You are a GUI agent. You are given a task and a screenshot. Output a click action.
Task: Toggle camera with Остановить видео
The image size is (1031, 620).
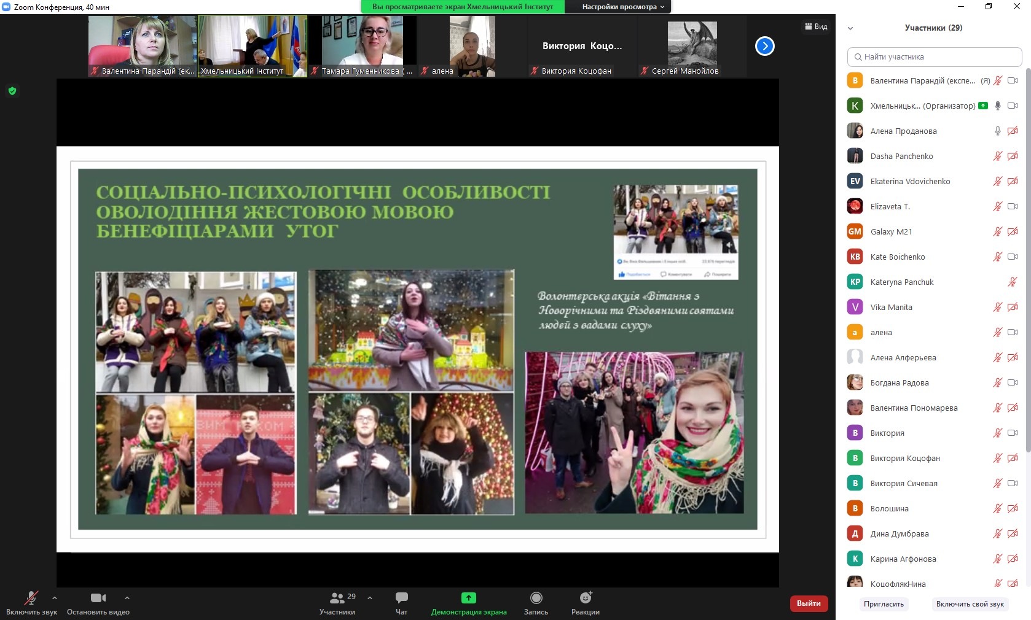98,598
